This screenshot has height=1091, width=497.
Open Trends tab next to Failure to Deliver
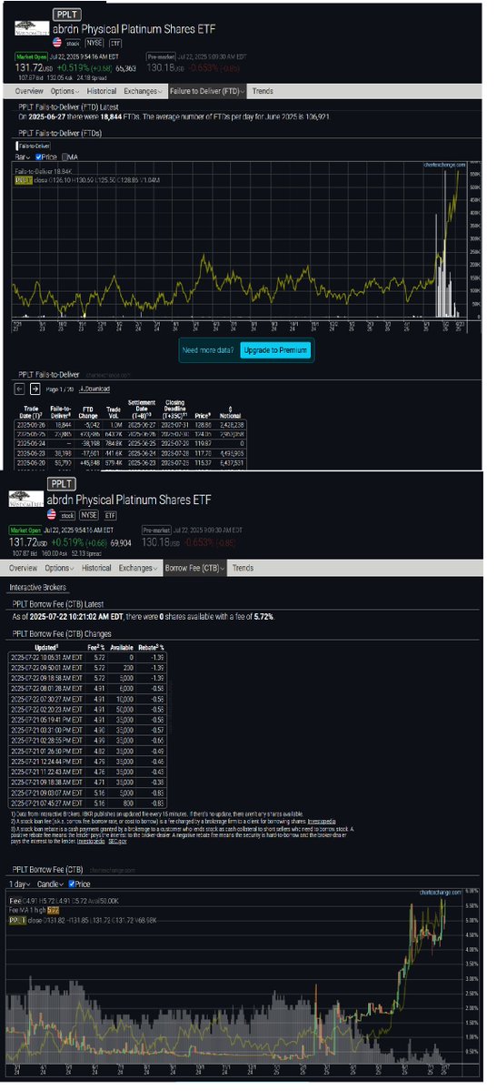[x=263, y=91]
